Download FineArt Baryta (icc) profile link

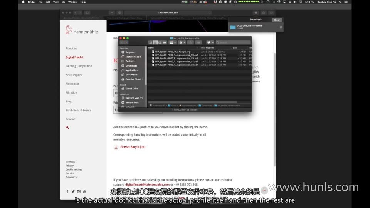pyautogui.click(x=133, y=147)
